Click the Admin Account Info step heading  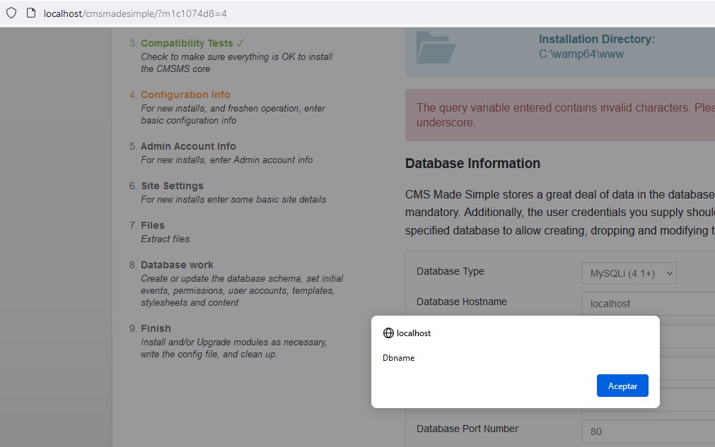coord(188,146)
